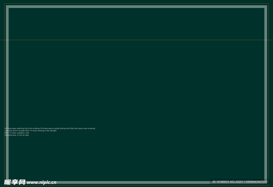Select "blinking in the starlight" phrase

(47, 131)
